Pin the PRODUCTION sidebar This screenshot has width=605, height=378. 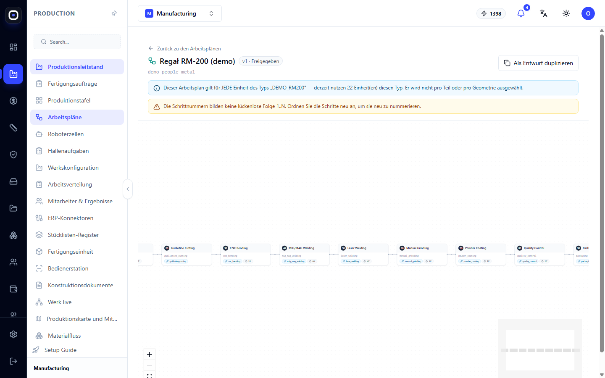(x=114, y=13)
